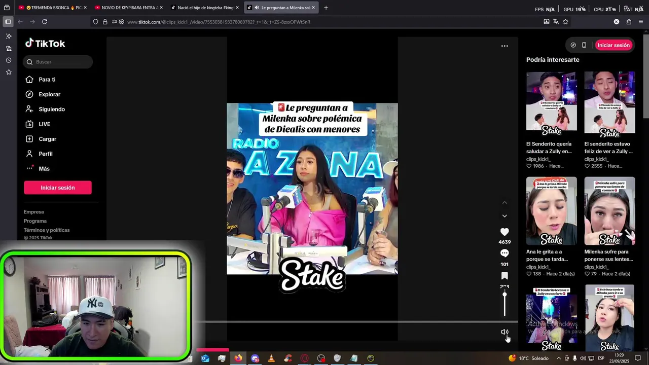649x365 pixels.
Task: Expand the Más menu
Action: click(x=44, y=169)
